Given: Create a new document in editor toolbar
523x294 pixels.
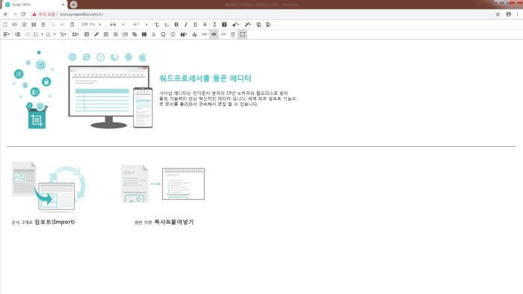Looking at the screenshot, I should pos(5,25).
